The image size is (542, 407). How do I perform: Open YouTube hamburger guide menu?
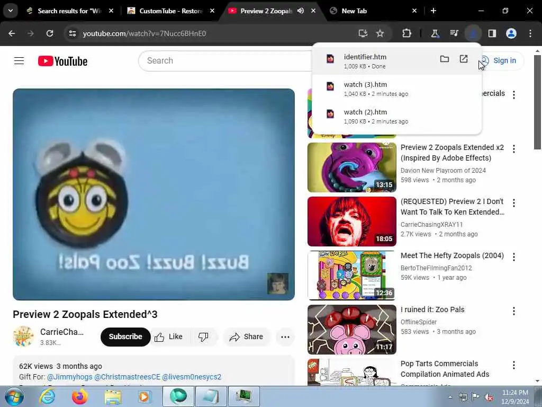[x=19, y=61]
